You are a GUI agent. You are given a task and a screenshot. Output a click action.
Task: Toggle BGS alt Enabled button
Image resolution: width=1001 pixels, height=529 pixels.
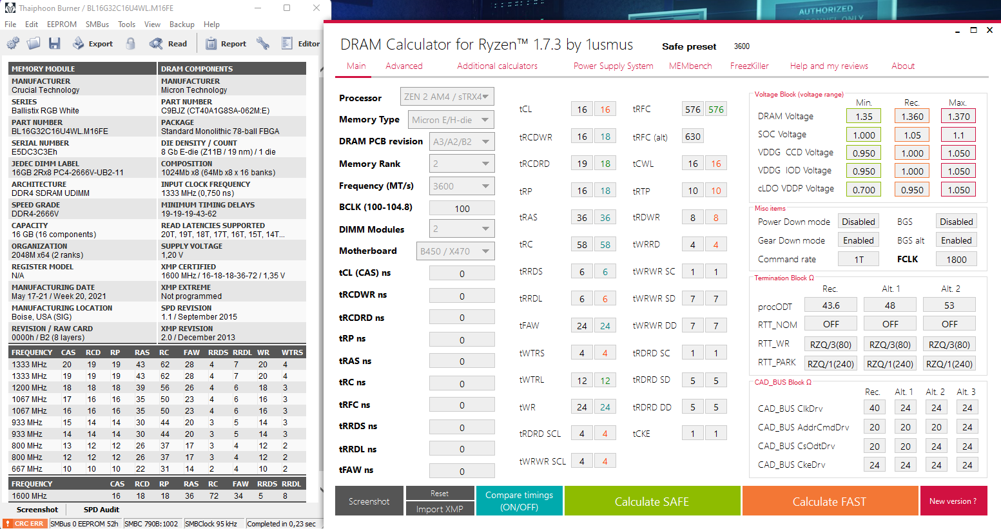click(x=956, y=240)
